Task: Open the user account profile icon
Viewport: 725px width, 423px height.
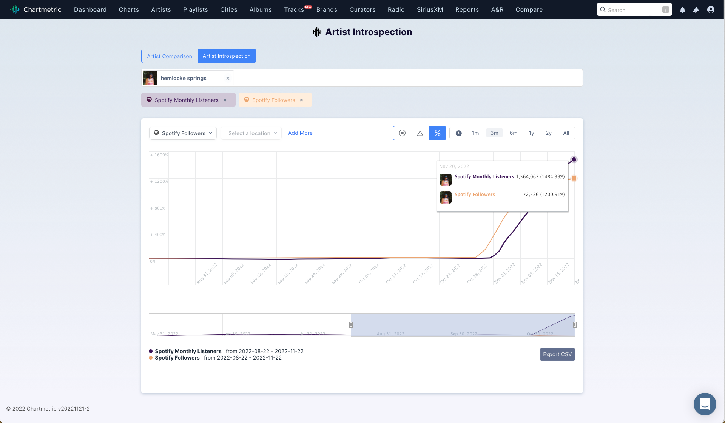Action: point(711,10)
